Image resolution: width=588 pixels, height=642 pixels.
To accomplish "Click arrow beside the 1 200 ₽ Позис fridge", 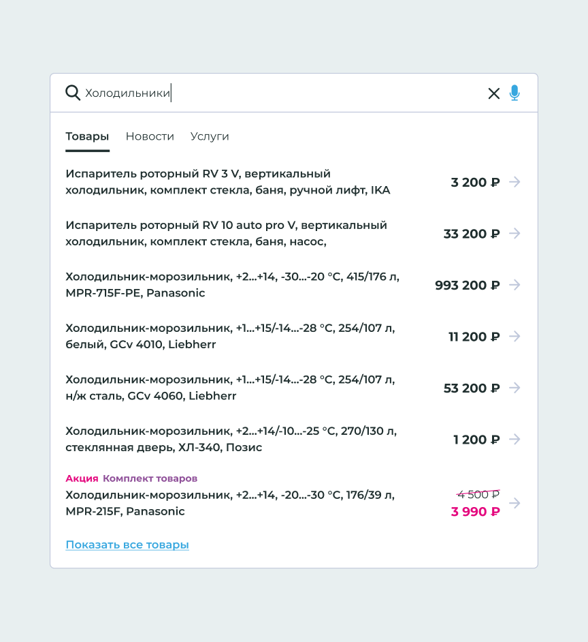I will point(514,440).
